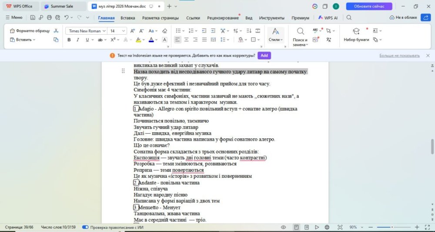Click the Больше не показывать link

(x=399, y=56)
